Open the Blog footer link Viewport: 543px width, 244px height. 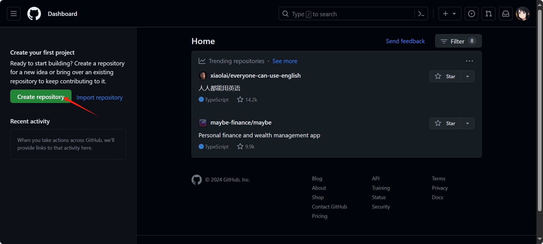coord(317,179)
